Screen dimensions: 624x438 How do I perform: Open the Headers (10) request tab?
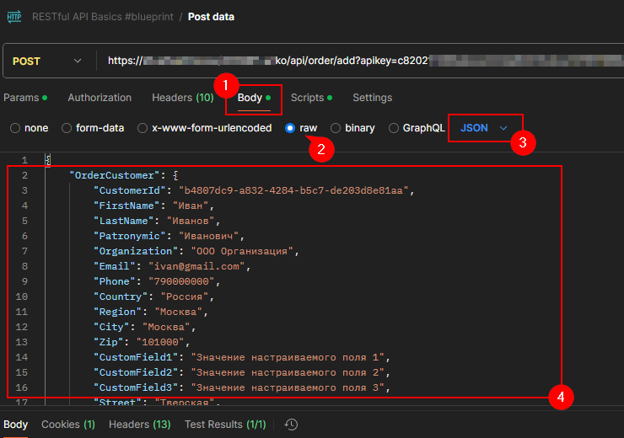tap(182, 98)
